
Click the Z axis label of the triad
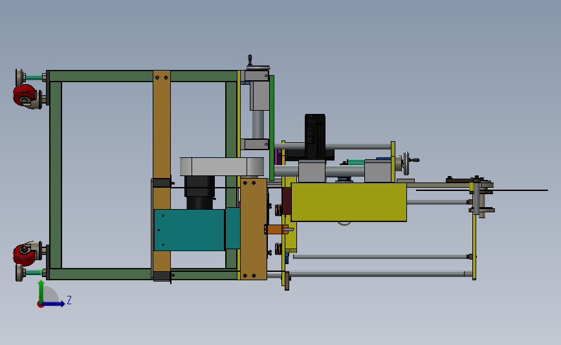[69, 300]
